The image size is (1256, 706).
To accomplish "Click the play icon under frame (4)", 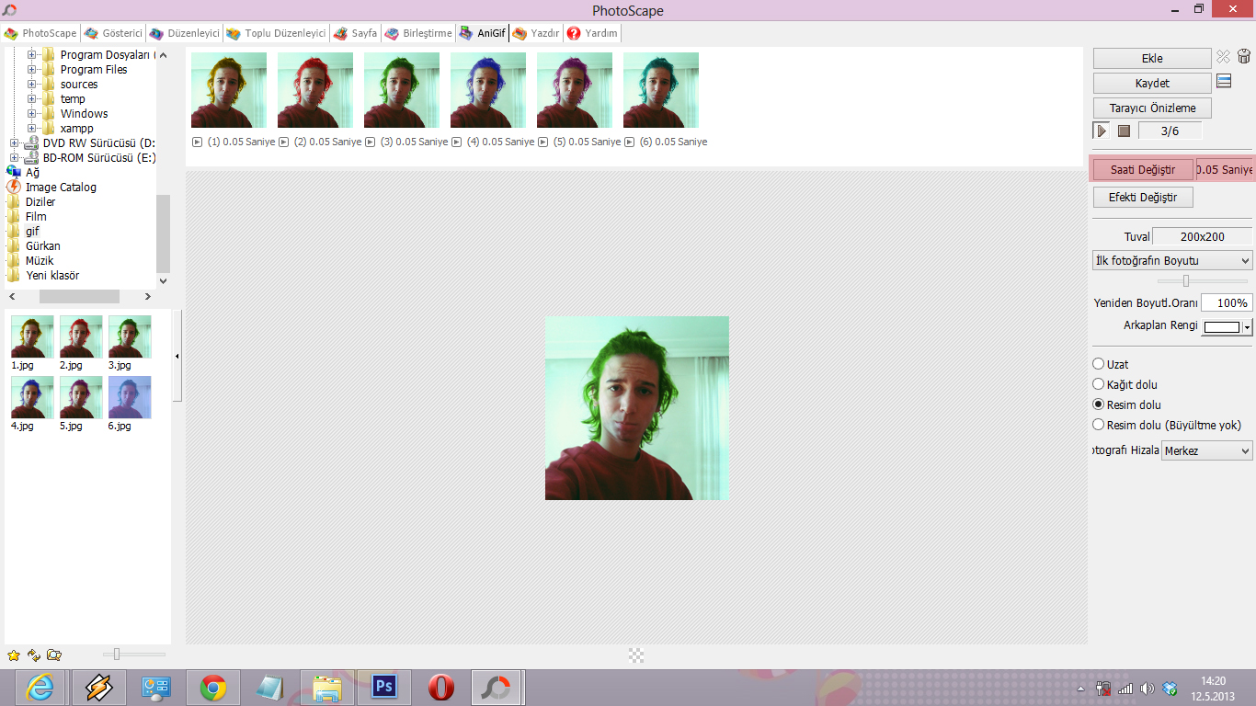I will tap(457, 142).
